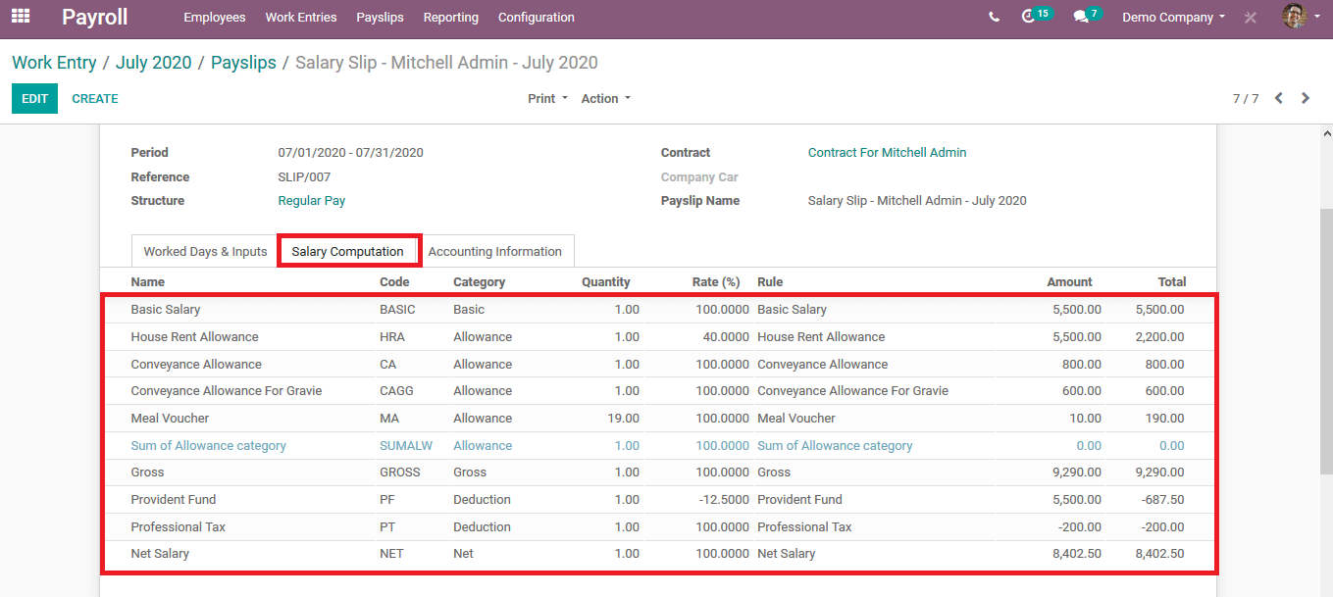Select the Meal Voucher name cell

pyautogui.click(x=170, y=419)
